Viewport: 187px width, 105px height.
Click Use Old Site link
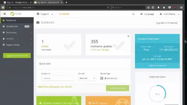pos(64,14)
